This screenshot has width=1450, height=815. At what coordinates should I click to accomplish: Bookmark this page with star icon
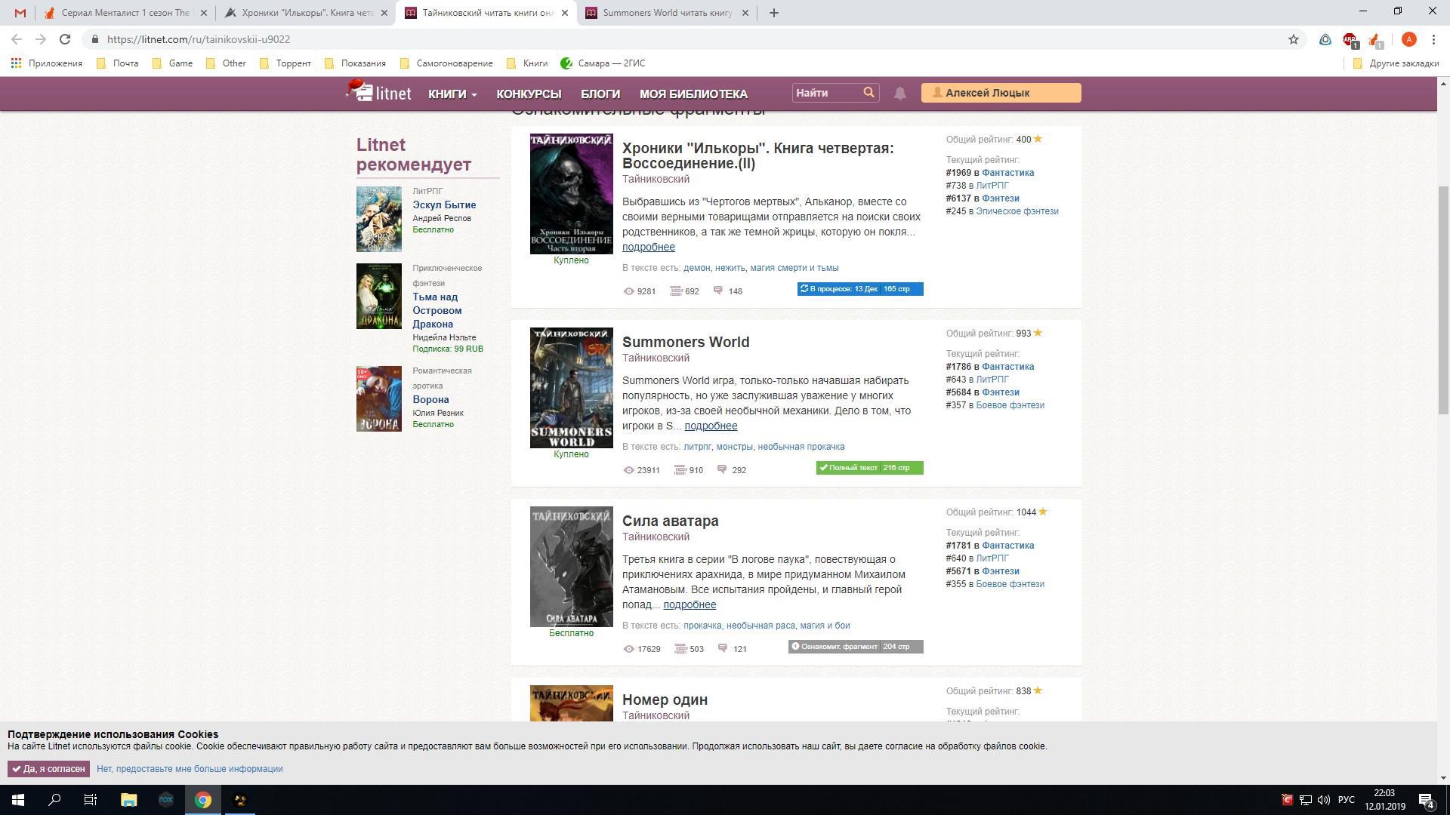1293,39
